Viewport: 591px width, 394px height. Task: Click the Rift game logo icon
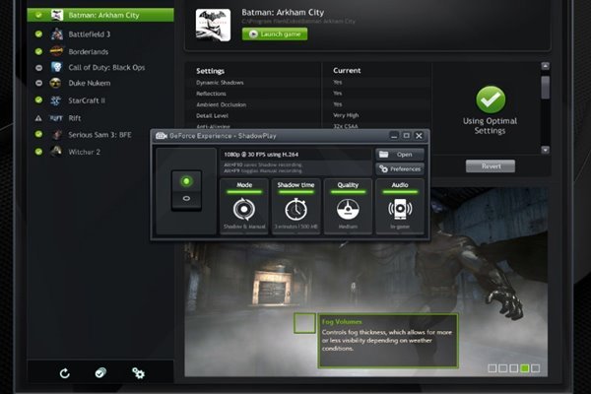(56, 118)
